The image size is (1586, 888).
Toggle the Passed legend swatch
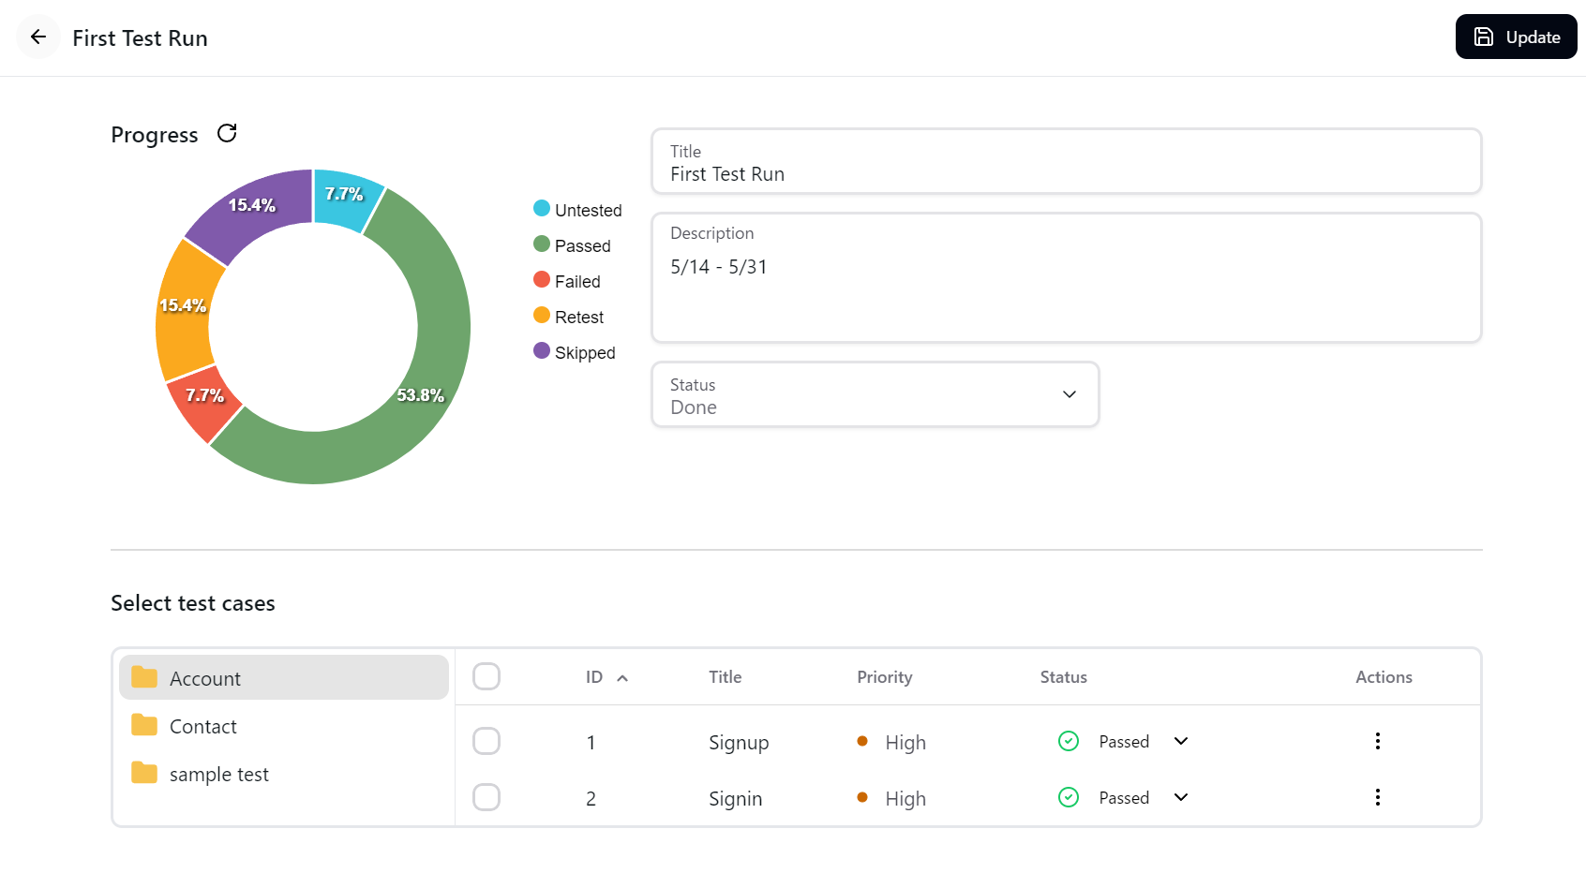coord(542,244)
